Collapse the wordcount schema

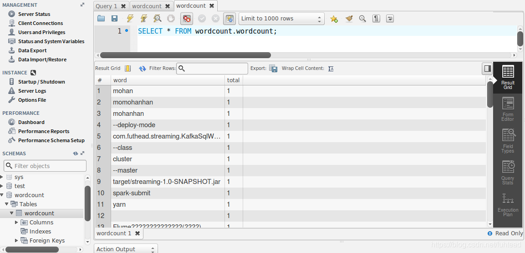coord(2,195)
